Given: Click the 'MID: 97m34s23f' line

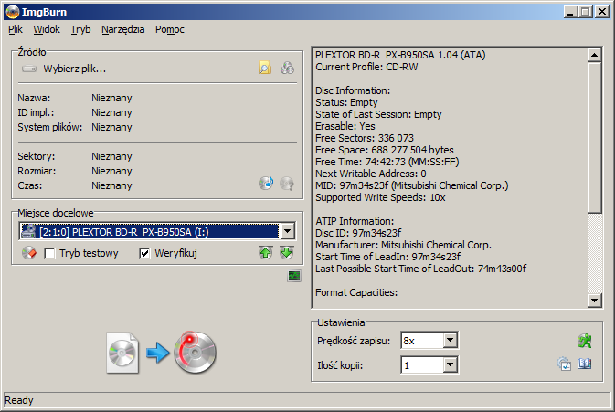Looking at the screenshot, I should [x=412, y=185].
